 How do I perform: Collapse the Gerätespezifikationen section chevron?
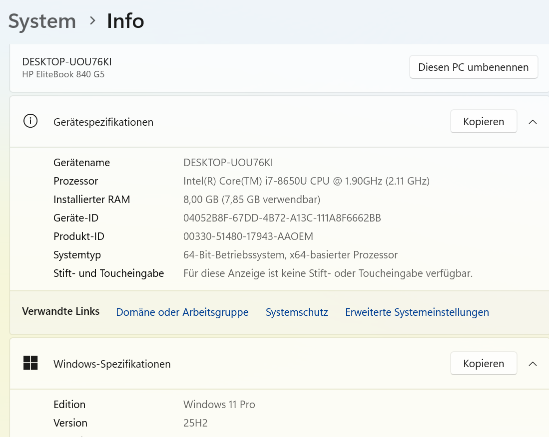point(533,122)
